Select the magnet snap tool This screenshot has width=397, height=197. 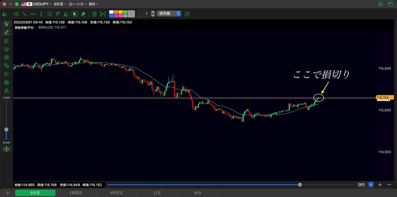point(5,14)
